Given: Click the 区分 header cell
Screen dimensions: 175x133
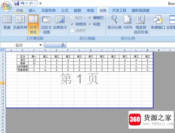Looking at the screenshot, I should pos(23,57).
